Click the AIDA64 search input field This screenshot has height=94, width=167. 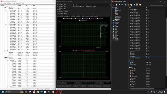(x=157, y=5)
